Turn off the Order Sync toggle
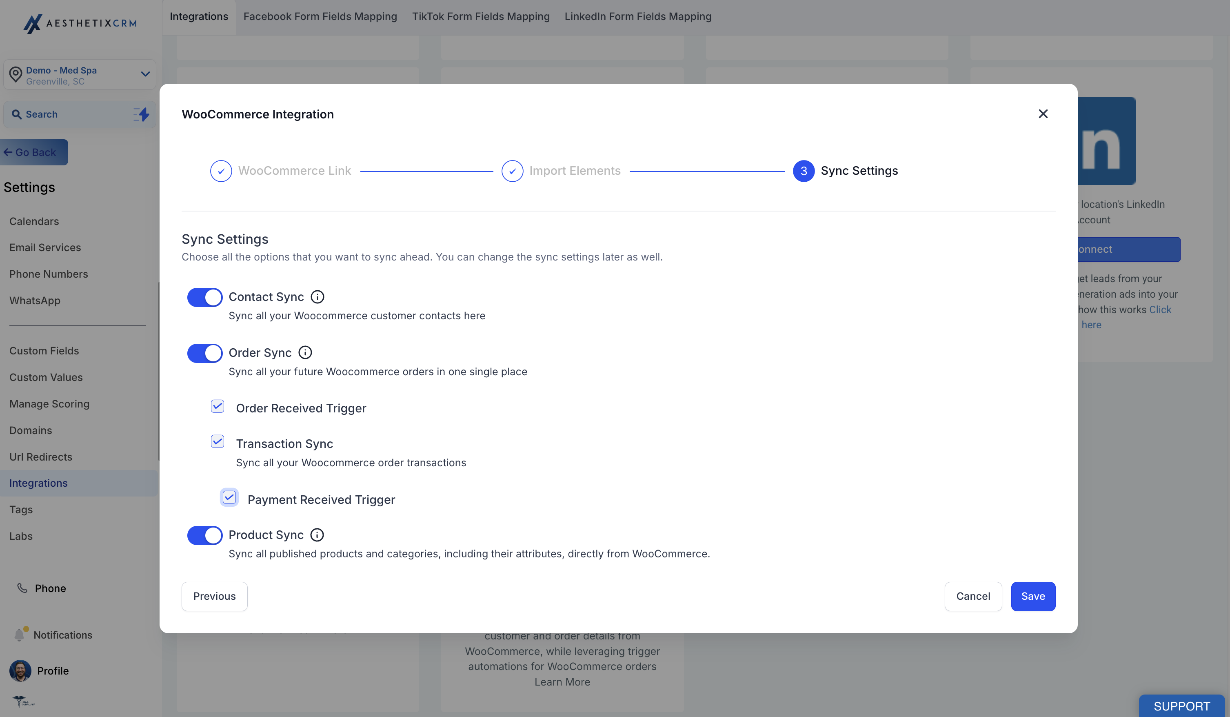 click(x=205, y=353)
